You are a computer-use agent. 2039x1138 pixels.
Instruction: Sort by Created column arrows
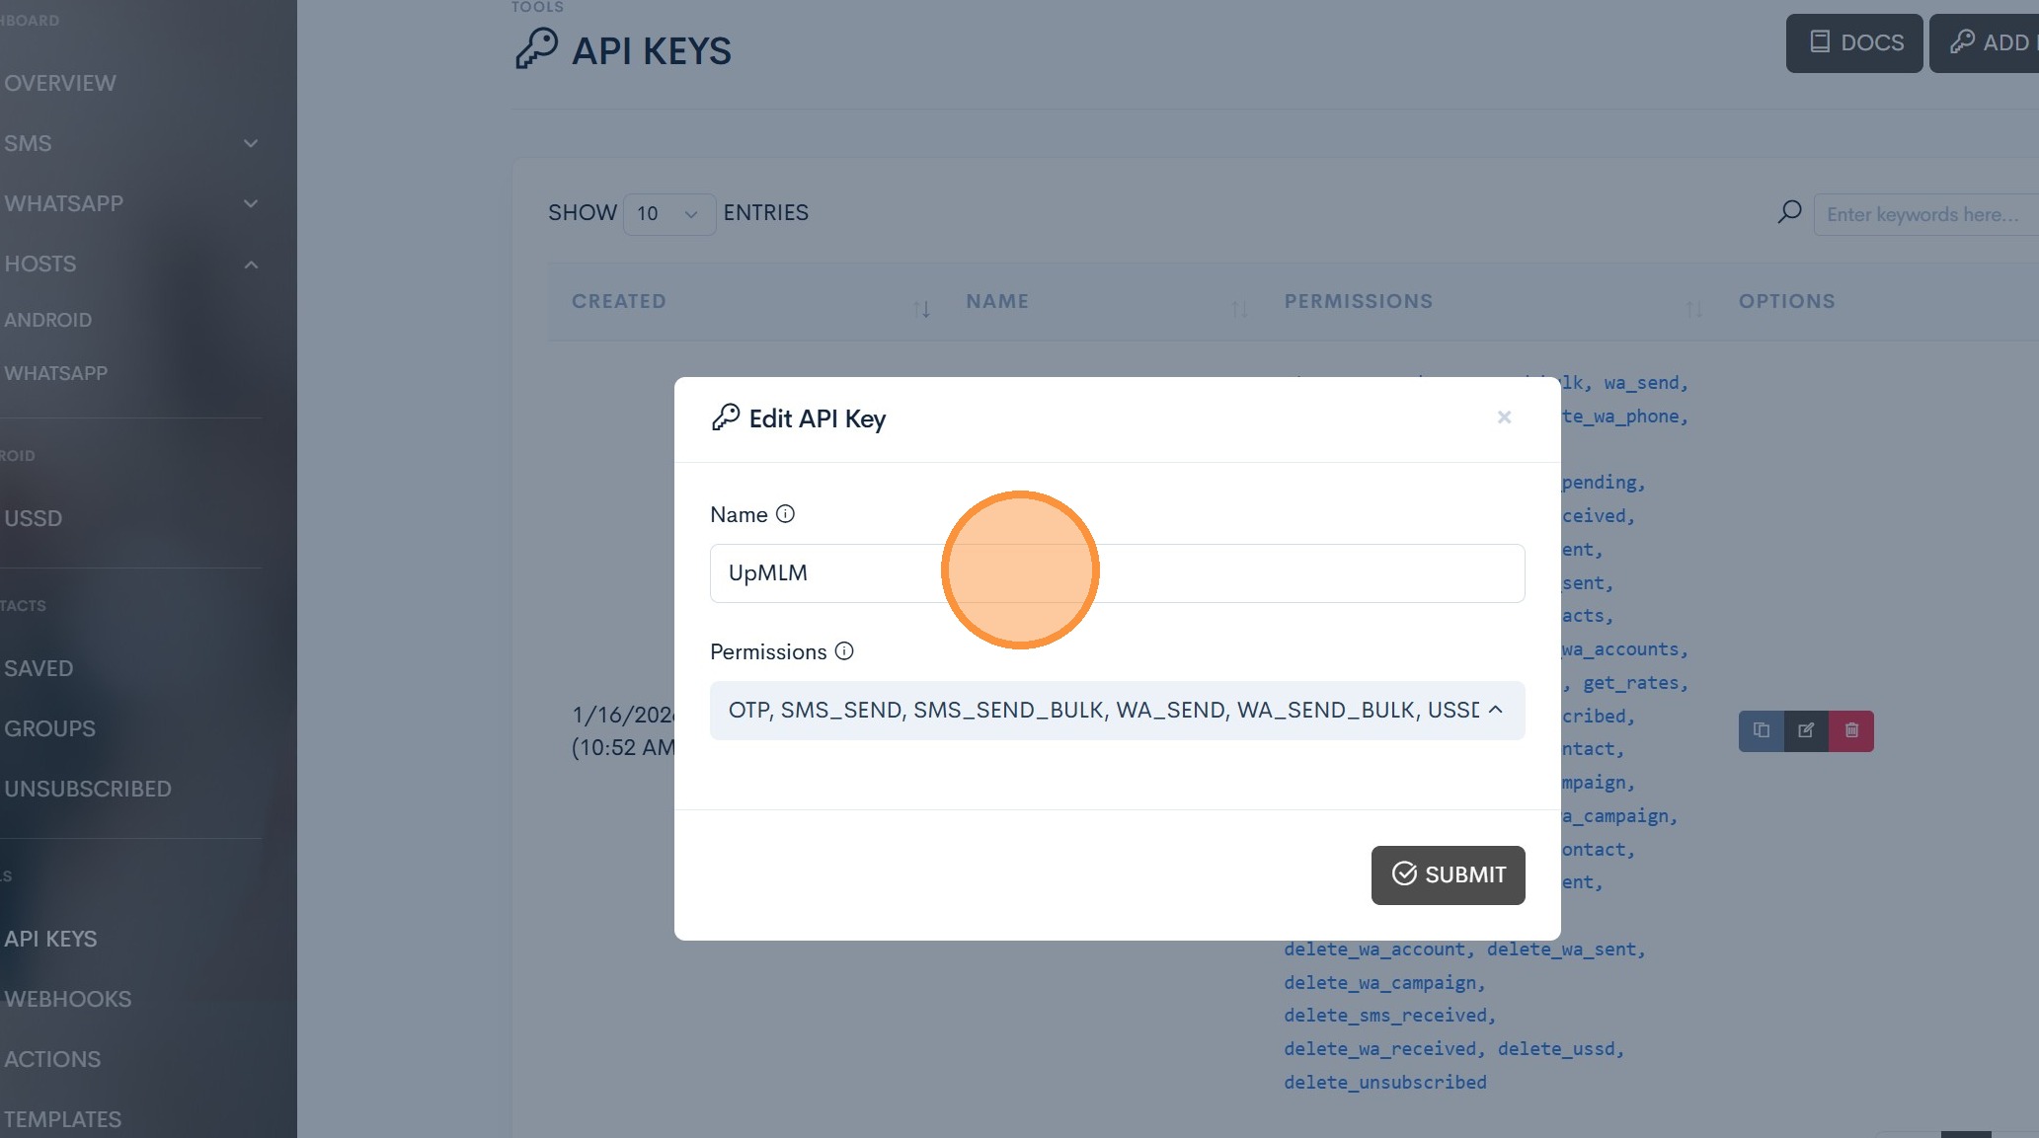coord(922,309)
